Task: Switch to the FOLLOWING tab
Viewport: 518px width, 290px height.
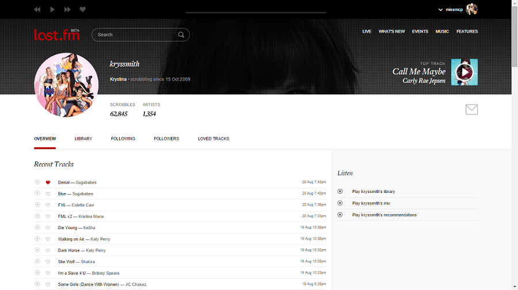Action: tap(123, 139)
